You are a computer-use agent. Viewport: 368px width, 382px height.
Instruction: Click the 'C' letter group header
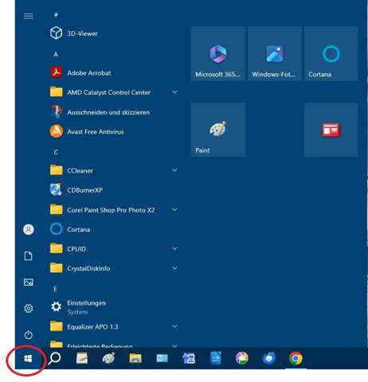pyautogui.click(x=56, y=152)
